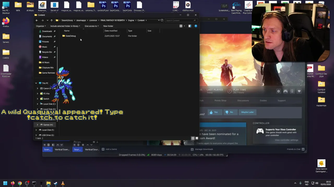
Task: Expand the Switch drive node
Action: coord(37,99)
